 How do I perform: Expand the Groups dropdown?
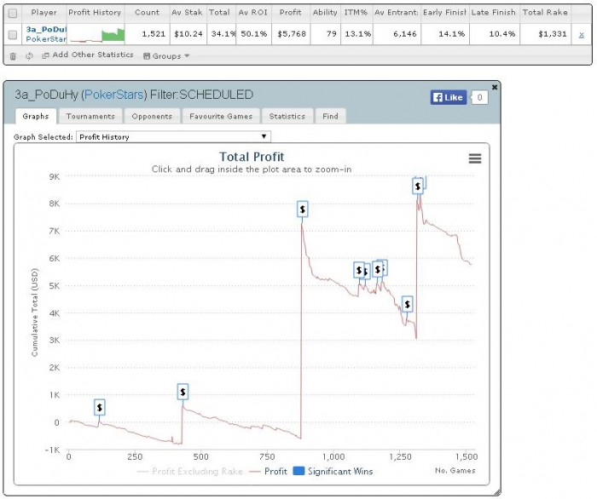[x=166, y=56]
